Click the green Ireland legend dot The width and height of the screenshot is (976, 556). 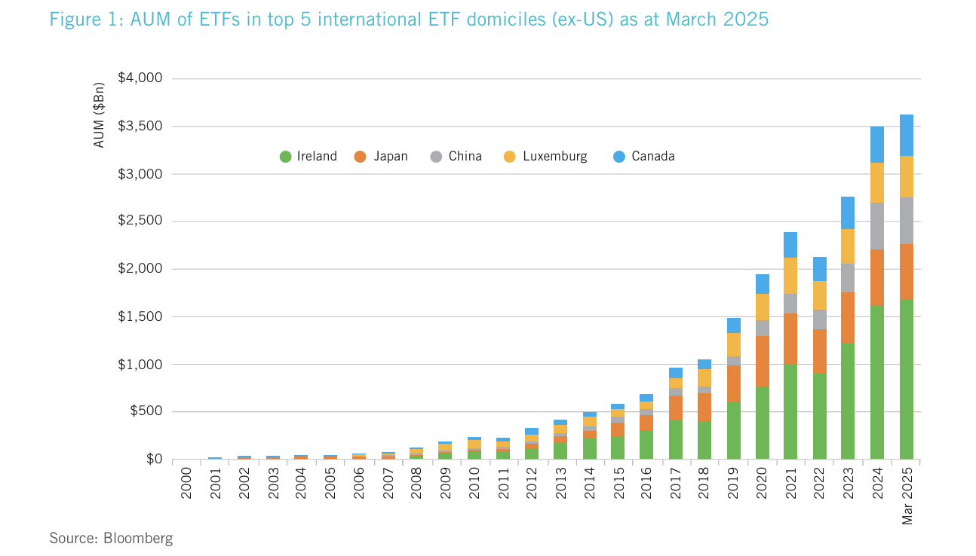coord(285,157)
